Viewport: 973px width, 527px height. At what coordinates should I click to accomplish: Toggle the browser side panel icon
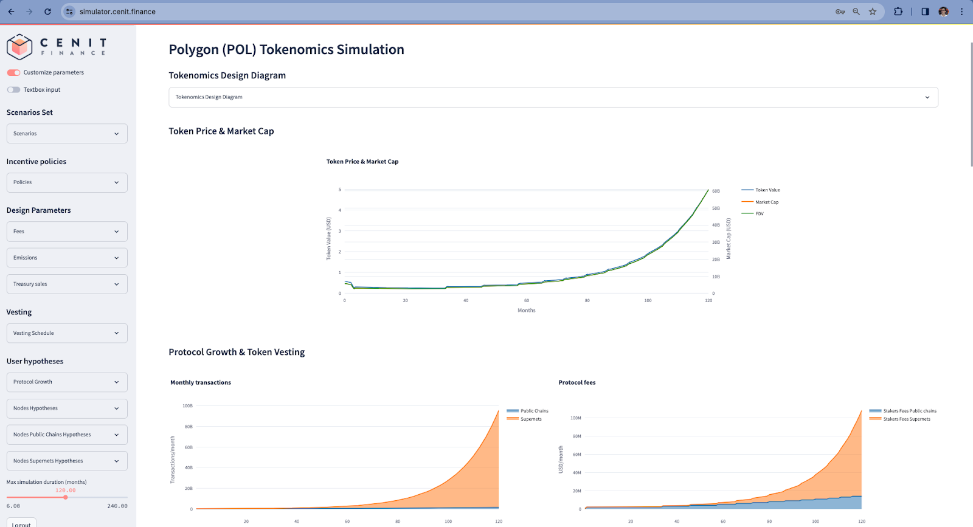pos(925,12)
